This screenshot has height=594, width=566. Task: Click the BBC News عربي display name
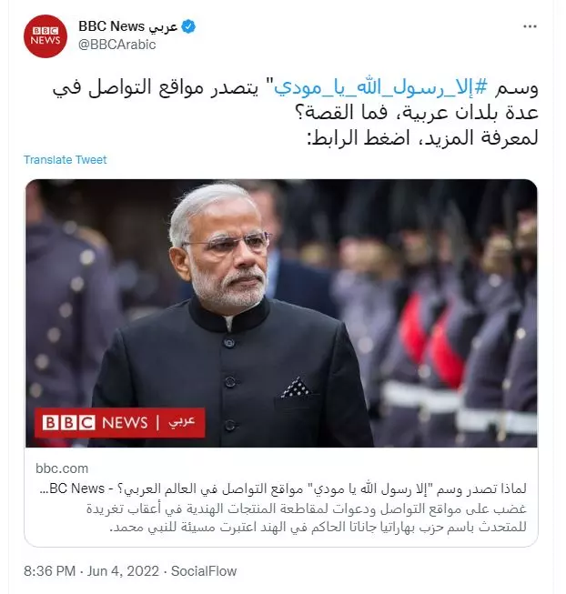[128, 26]
